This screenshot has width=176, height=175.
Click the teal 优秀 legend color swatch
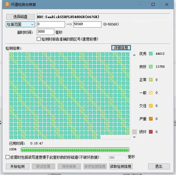click(x=151, y=54)
